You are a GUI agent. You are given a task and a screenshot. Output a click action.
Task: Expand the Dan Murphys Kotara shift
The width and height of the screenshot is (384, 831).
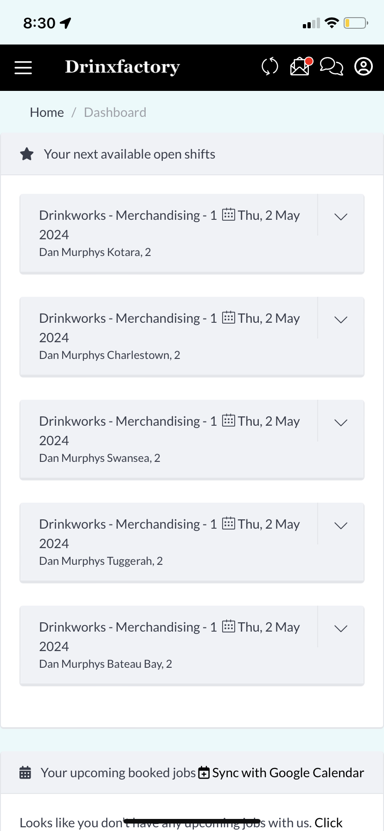[x=341, y=217]
